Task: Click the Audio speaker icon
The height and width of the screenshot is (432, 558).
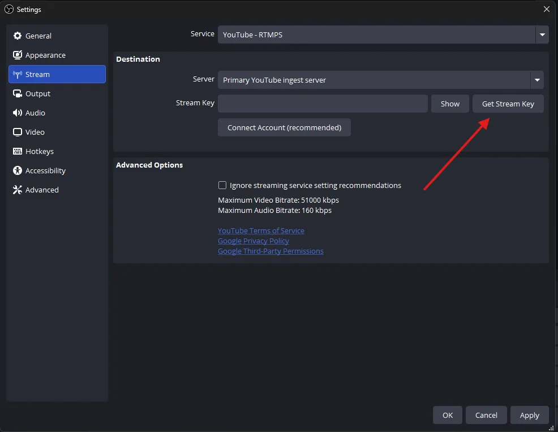Action: coord(18,113)
